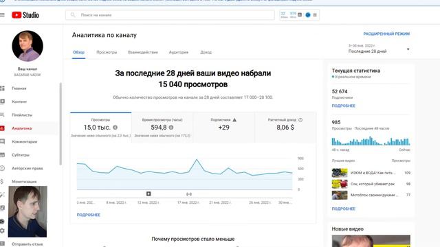Click Главная in the sidebar
The width and height of the screenshot is (440, 247).
tap(19, 89)
